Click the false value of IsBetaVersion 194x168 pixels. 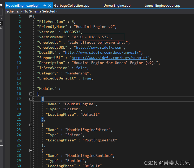[81, 68]
